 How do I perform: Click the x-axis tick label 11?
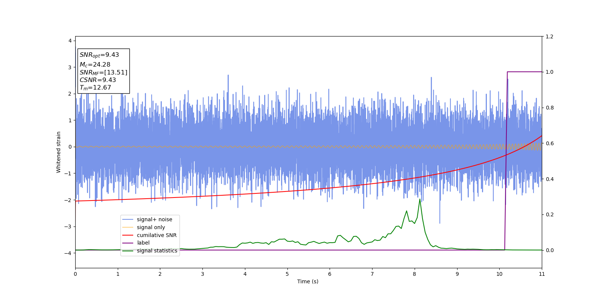click(x=542, y=274)
